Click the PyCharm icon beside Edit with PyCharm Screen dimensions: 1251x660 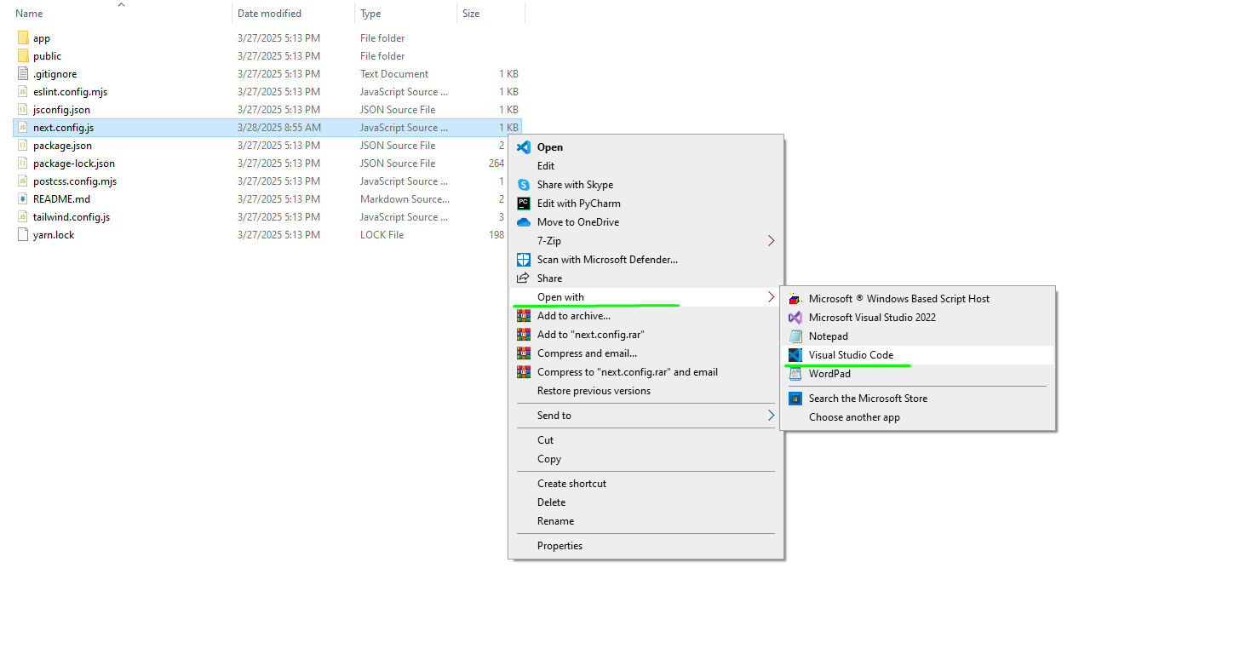pyautogui.click(x=524, y=204)
